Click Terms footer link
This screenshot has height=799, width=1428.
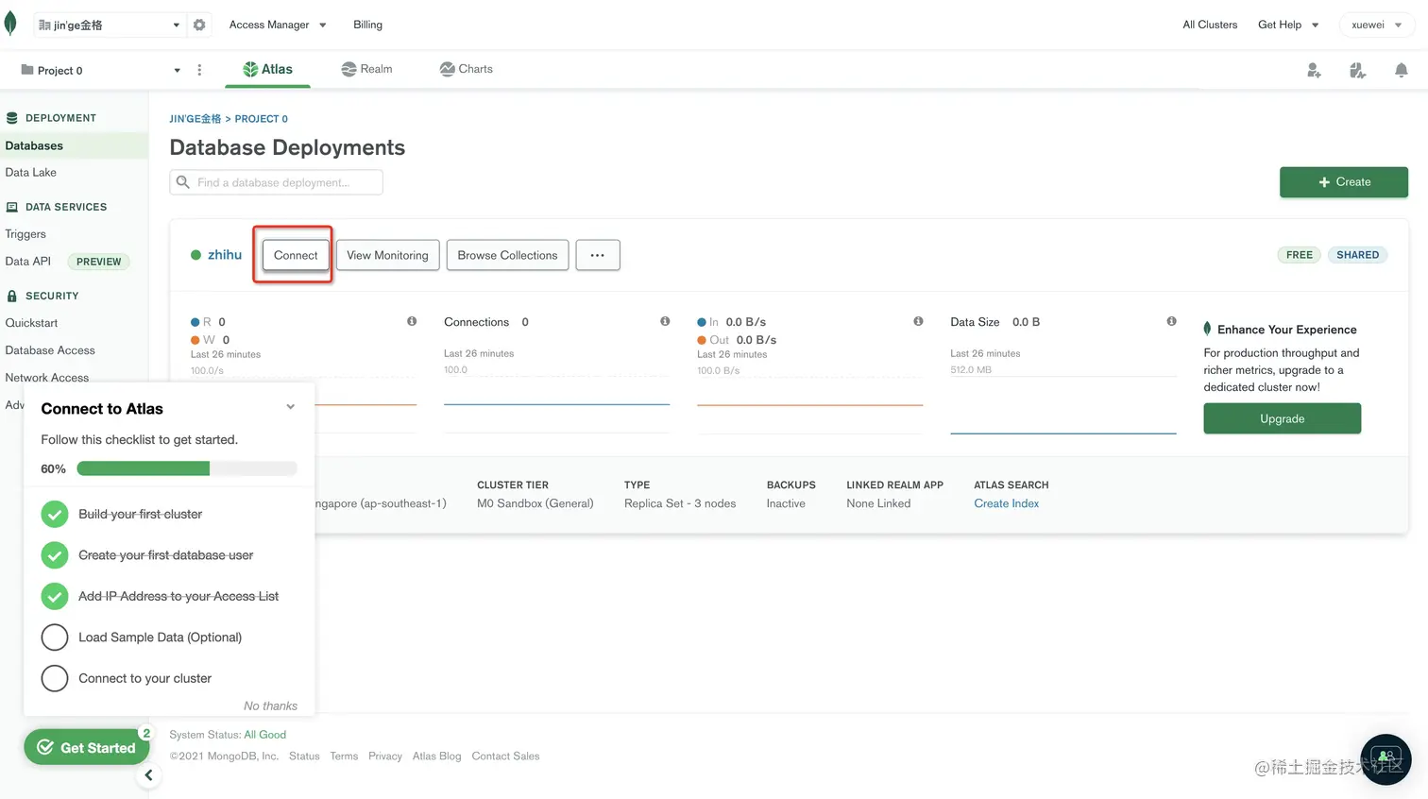[x=344, y=756]
